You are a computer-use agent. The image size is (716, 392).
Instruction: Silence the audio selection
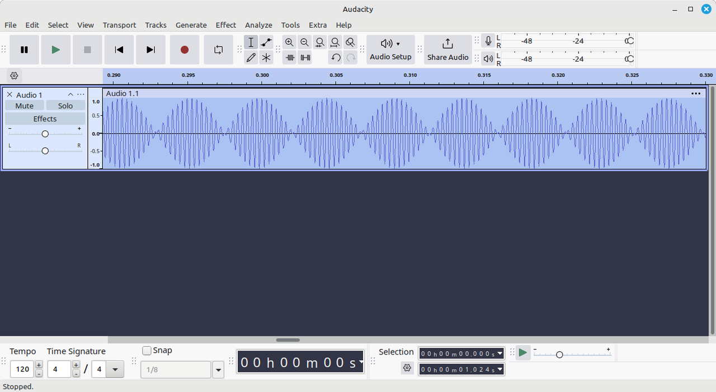point(304,57)
